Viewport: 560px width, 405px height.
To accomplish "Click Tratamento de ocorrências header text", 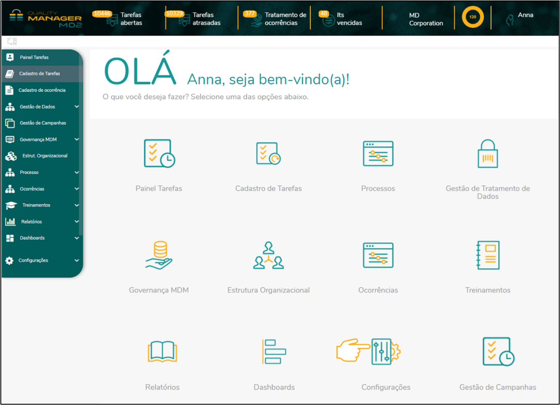I will (x=285, y=19).
